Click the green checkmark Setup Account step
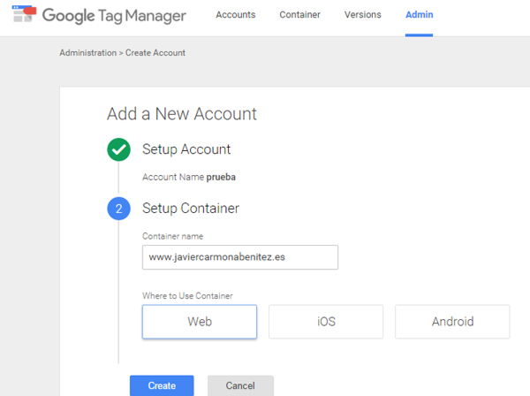This screenshot has width=530, height=396. coord(118,149)
